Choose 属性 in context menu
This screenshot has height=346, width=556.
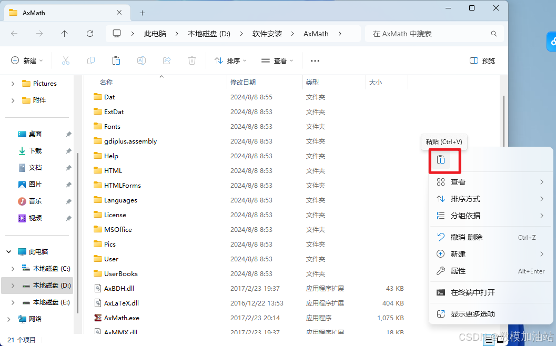click(x=491, y=271)
